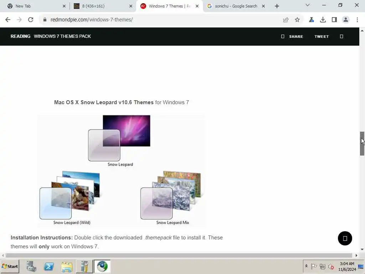
Task: Click the scrollbar up arrow
Action: tap(362, 31)
